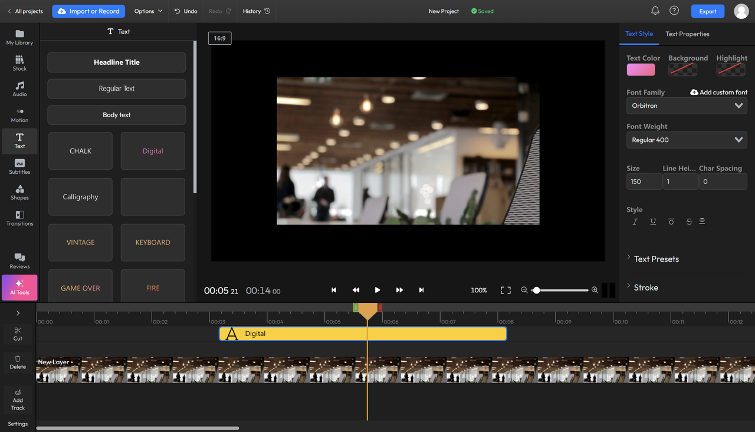Click the Size input field
Image resolution: width=755 pixels, height=432 pixels.
(x=644, y=182)
